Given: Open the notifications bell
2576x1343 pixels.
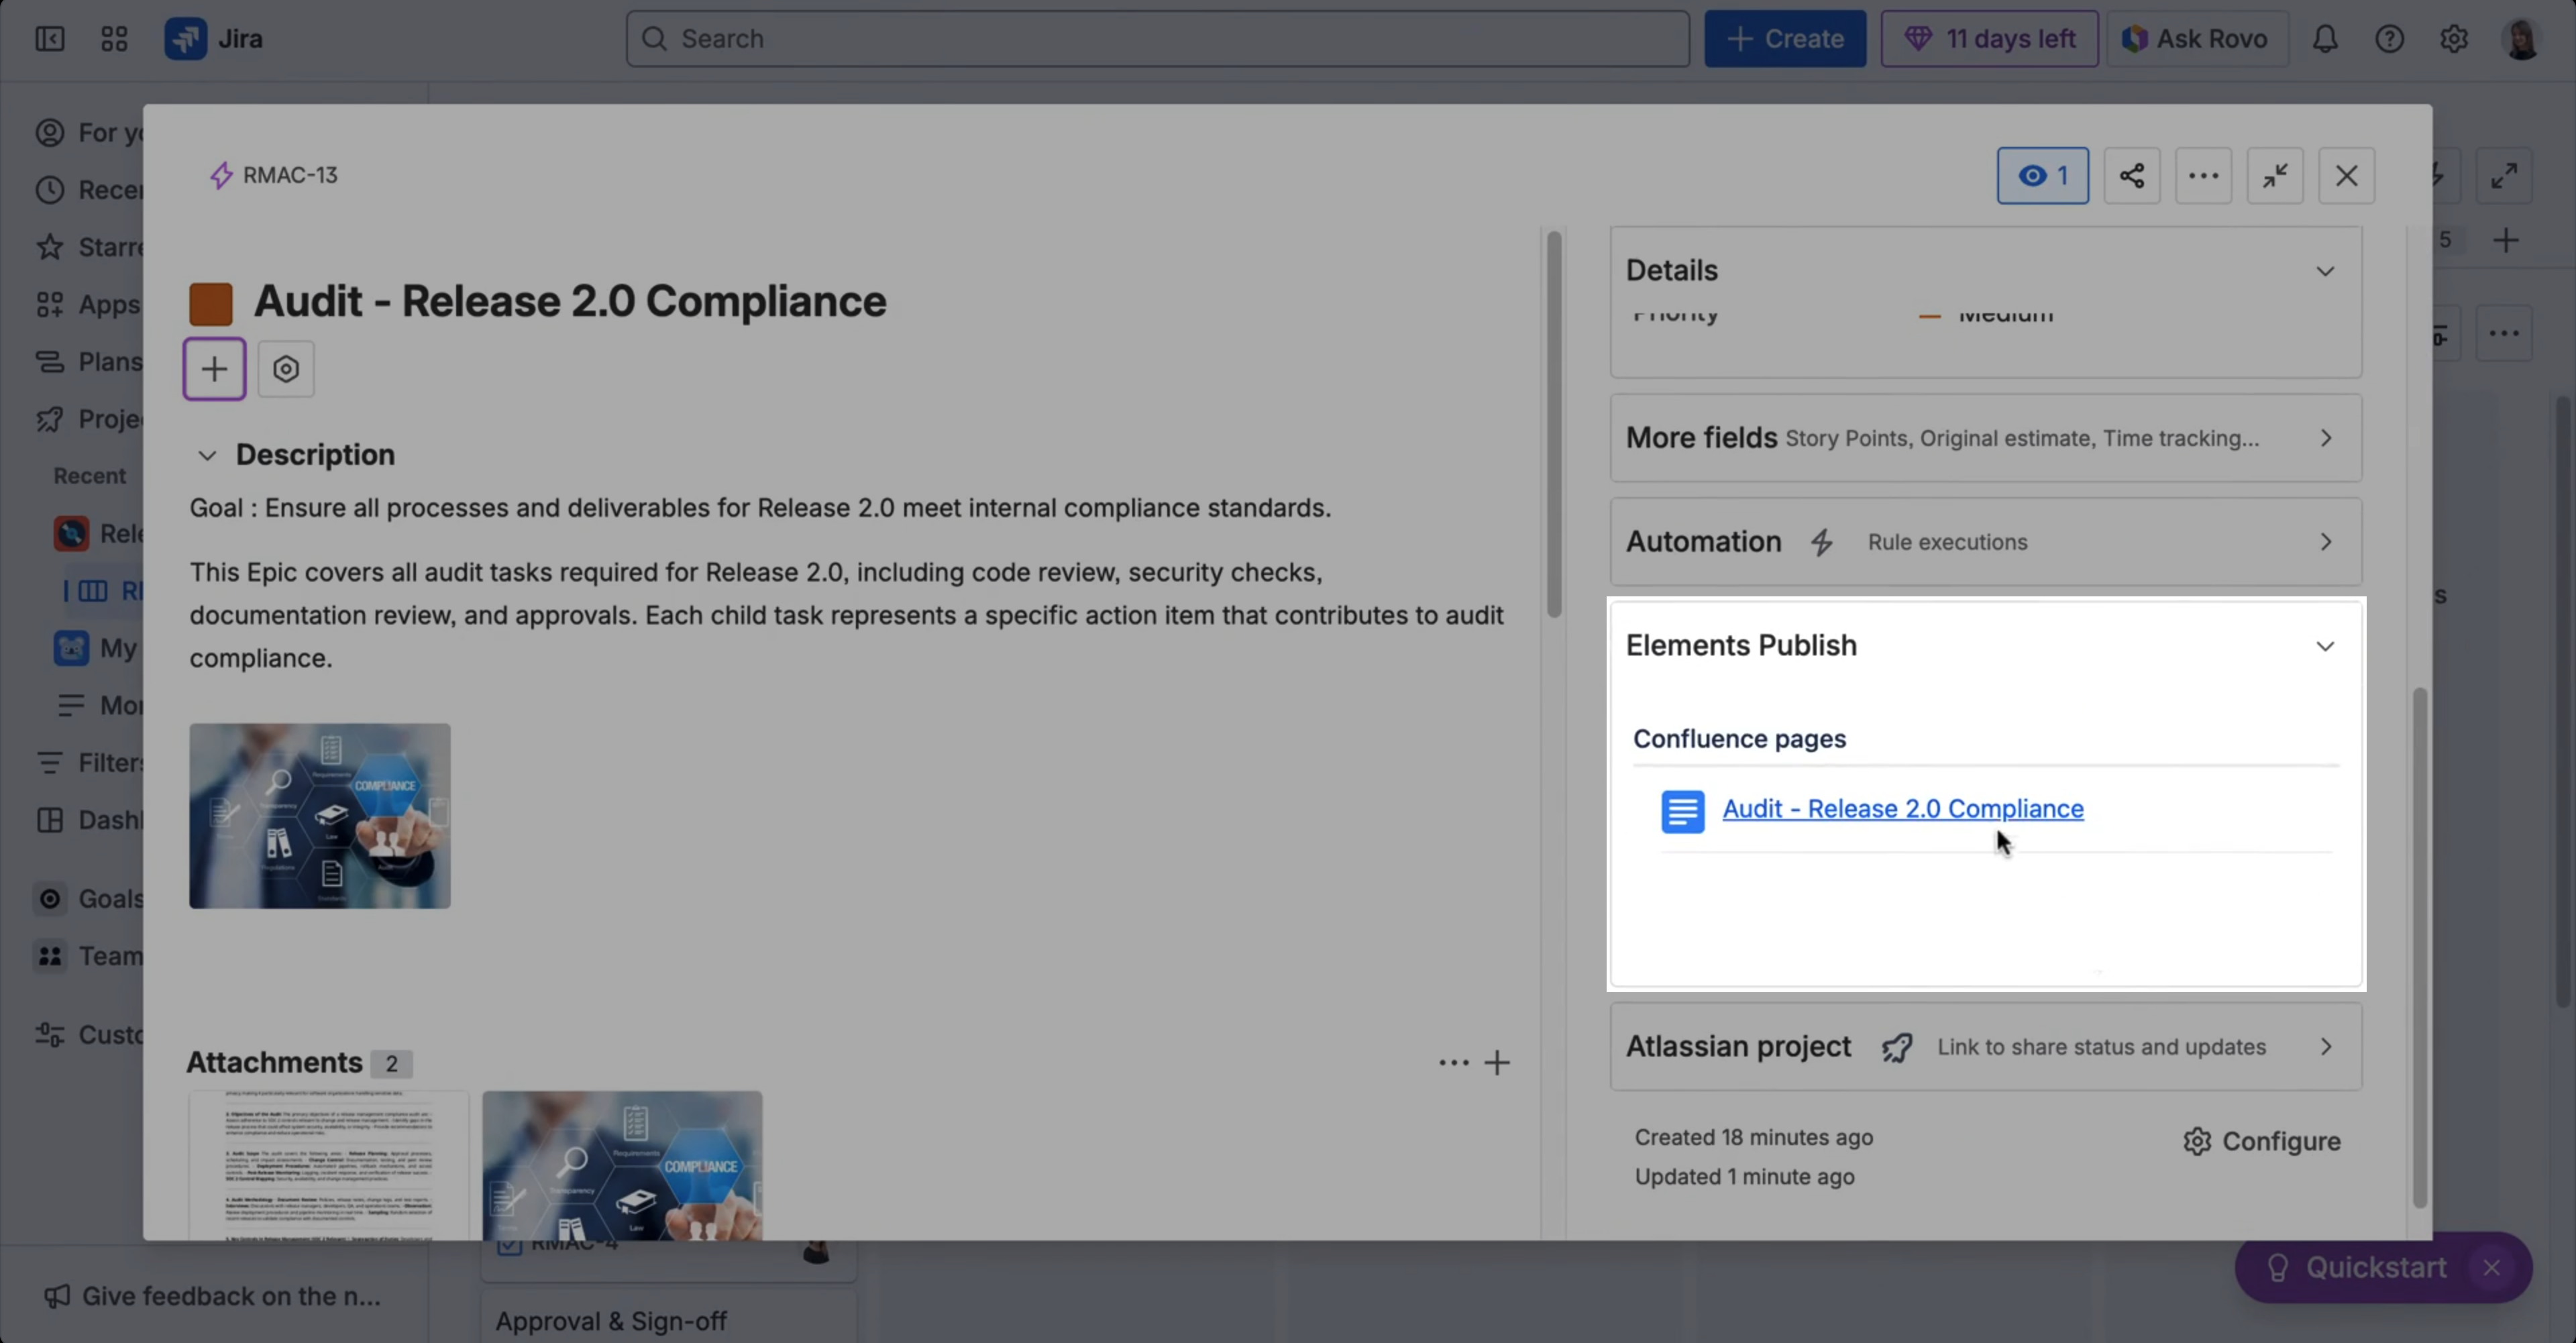Looking at the screenshot, I should pos(2325,39).
